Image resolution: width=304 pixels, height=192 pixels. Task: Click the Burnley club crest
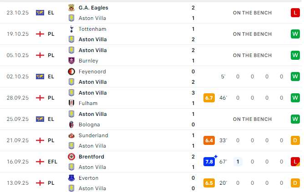point(71,61)
